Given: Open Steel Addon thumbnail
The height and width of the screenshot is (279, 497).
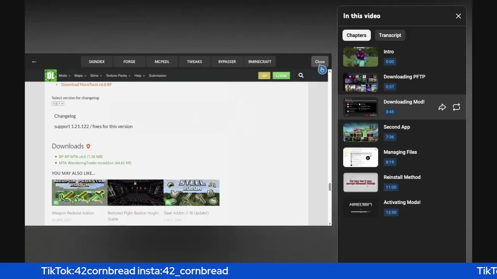Looking at the screenshot, I should coord(191,193).
